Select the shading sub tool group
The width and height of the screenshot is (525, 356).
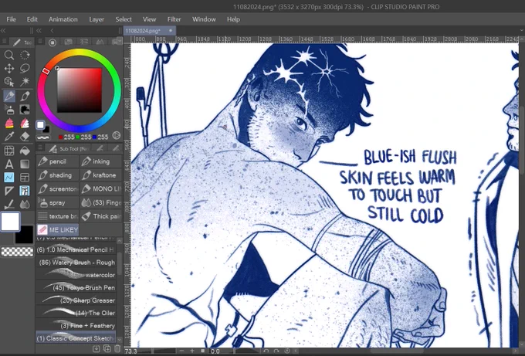[x=57, y=175]
